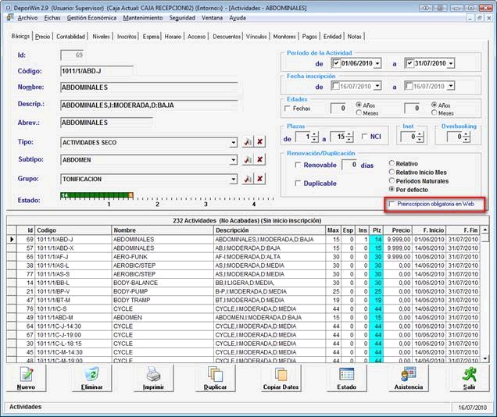Open the search icon beside Subtipo dropdown
Image resolution: width=497 pixels, height=417 pixels.
coord(248,159)
